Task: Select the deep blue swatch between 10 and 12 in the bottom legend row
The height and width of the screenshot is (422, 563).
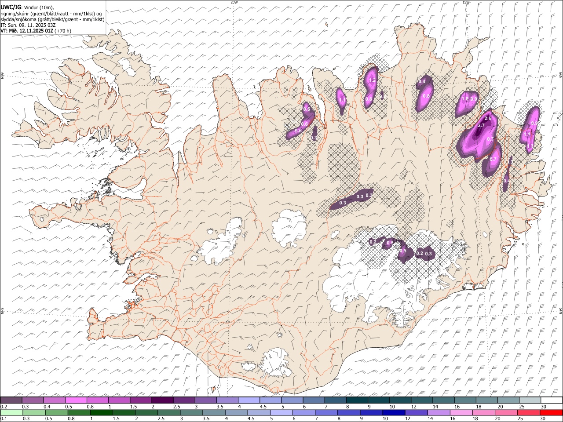Action: coord(394,413)
